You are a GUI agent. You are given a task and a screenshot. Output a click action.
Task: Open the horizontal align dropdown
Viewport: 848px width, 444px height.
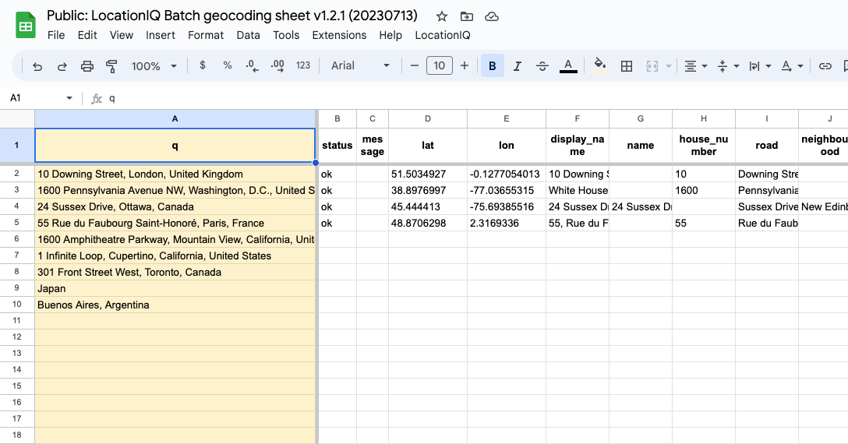pyautogui.click(x=695, y=66)
